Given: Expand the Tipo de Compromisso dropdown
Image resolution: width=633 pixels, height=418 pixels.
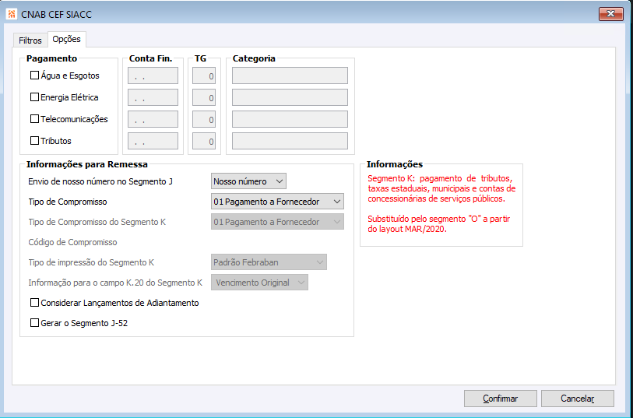Looking at the screenshot, I should pyautogui.click(x=277, y=202).
